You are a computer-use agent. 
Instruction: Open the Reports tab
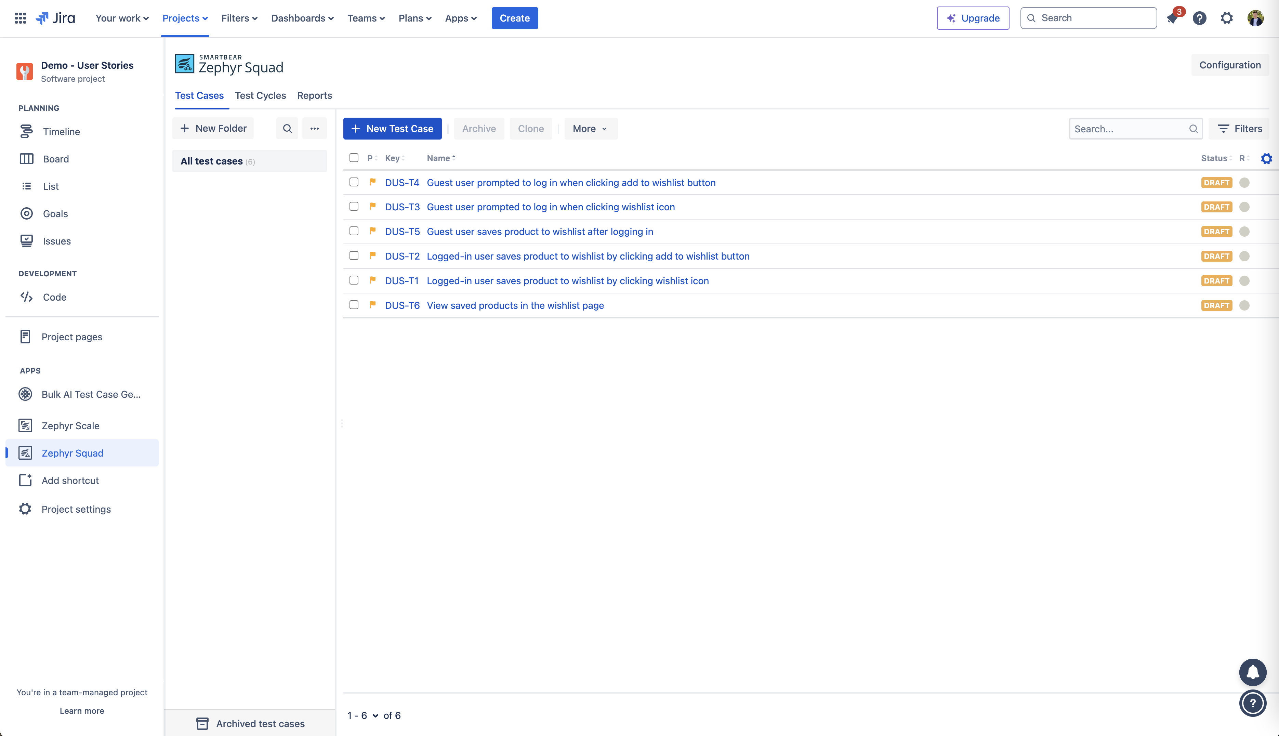(x=314, y=95)
